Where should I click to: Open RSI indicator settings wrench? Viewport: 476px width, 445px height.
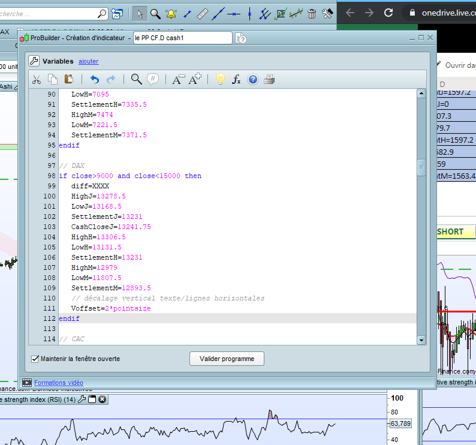pos(82,399)
